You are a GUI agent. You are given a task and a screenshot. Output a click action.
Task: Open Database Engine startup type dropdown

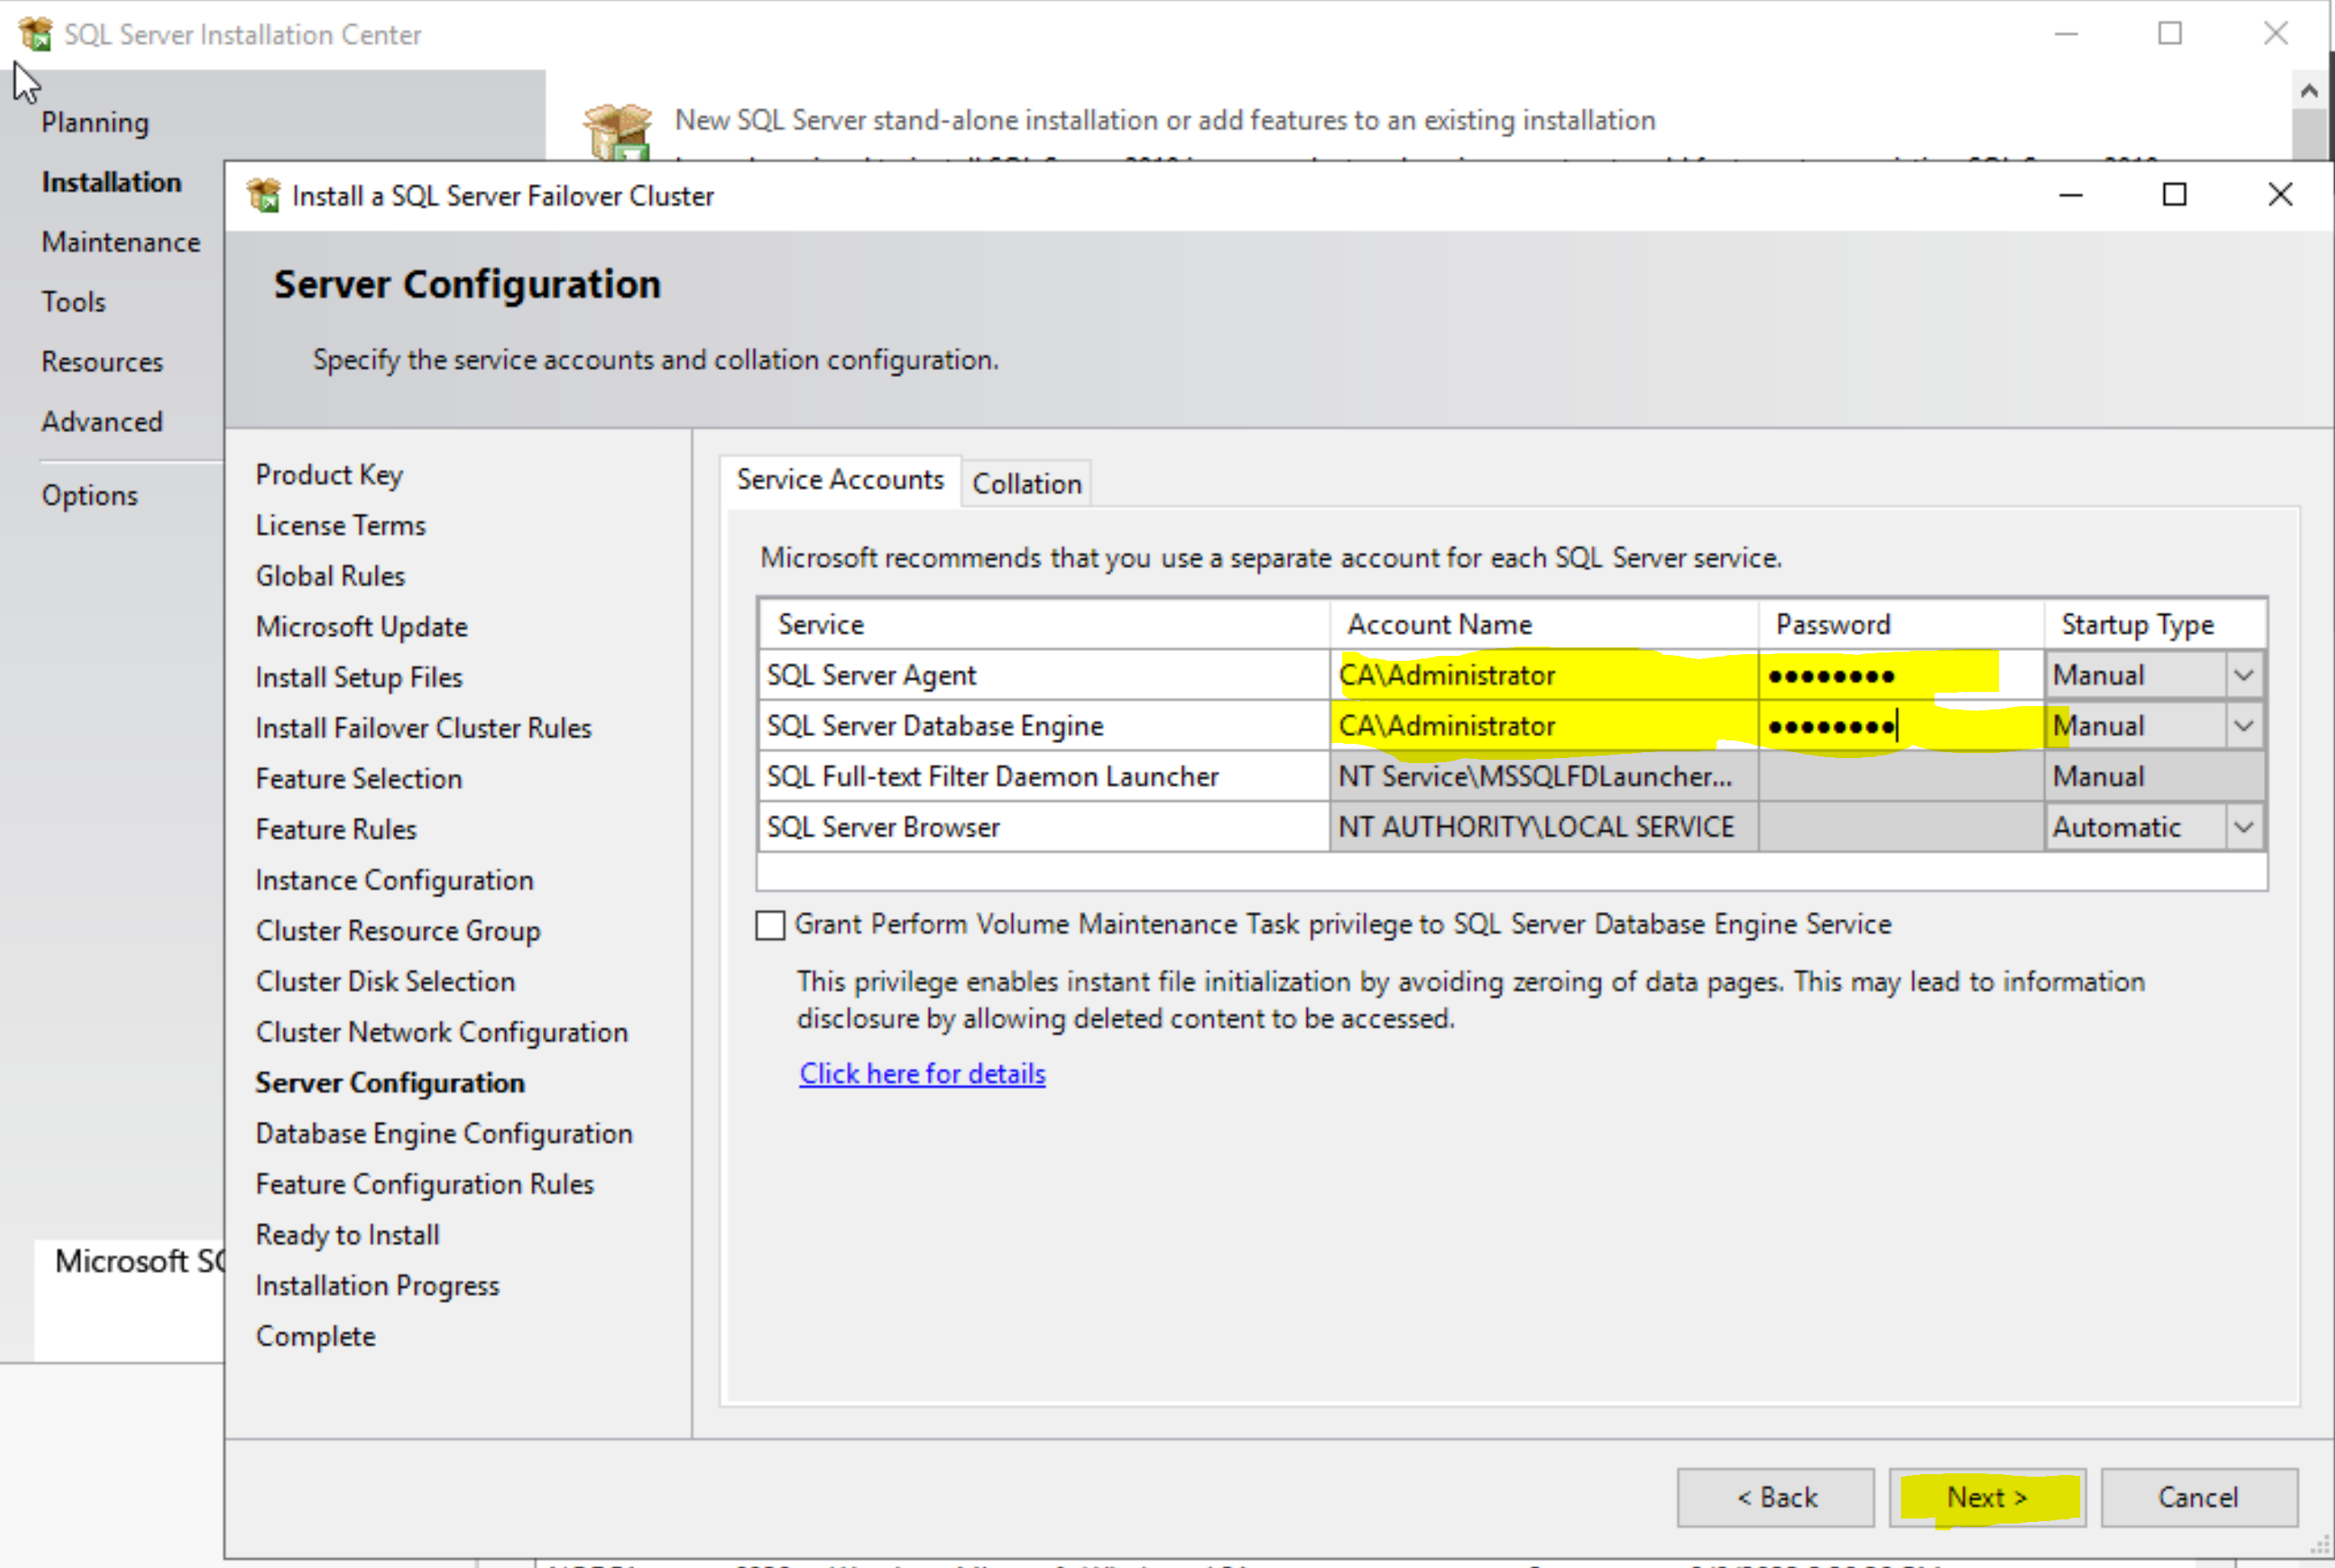pyautogui.click(x=2243, y=726)
